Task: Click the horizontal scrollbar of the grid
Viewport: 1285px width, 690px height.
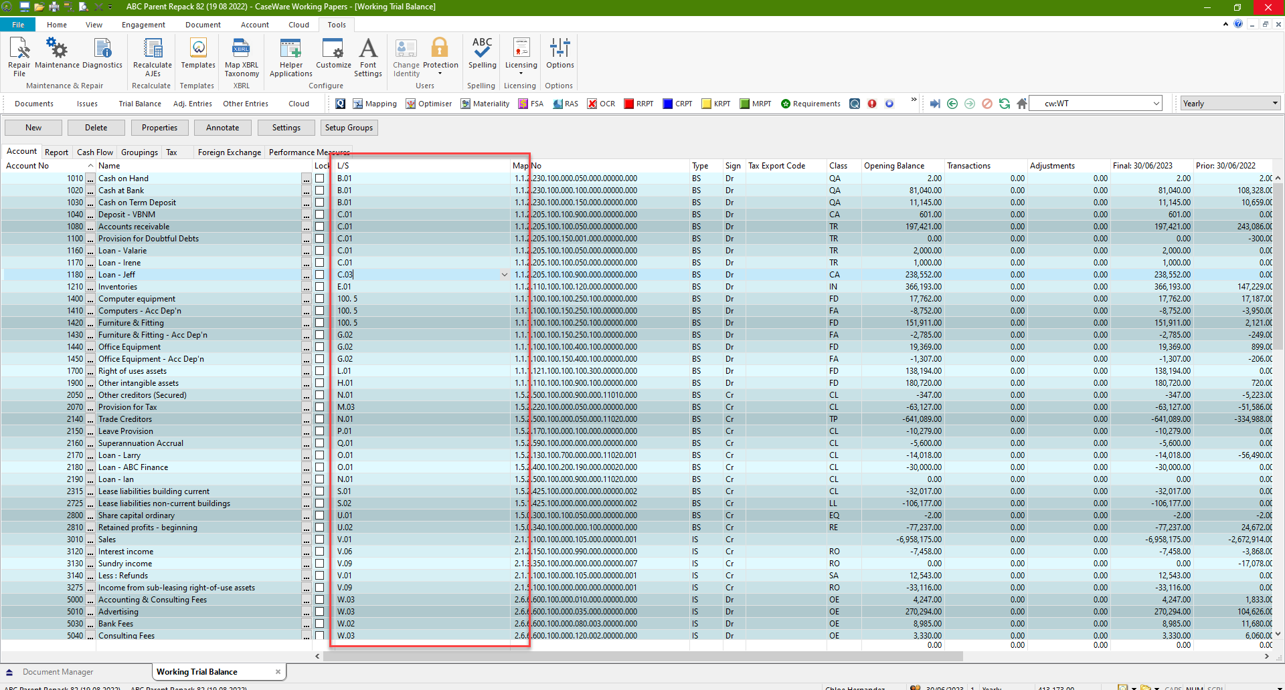Action: tap(642, 657)
